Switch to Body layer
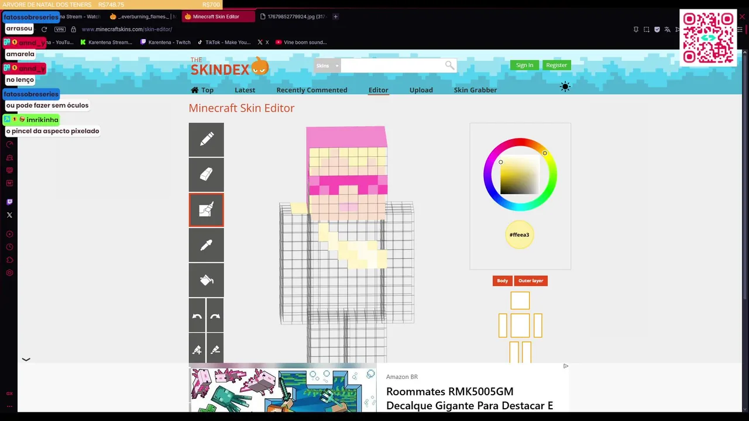Screen dimensions: 749x421 pyautogui.click(x=503, y=281)
